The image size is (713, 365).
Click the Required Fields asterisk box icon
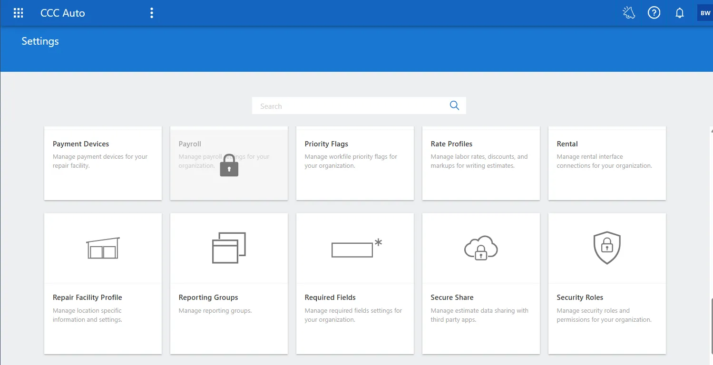coord(357,248)
